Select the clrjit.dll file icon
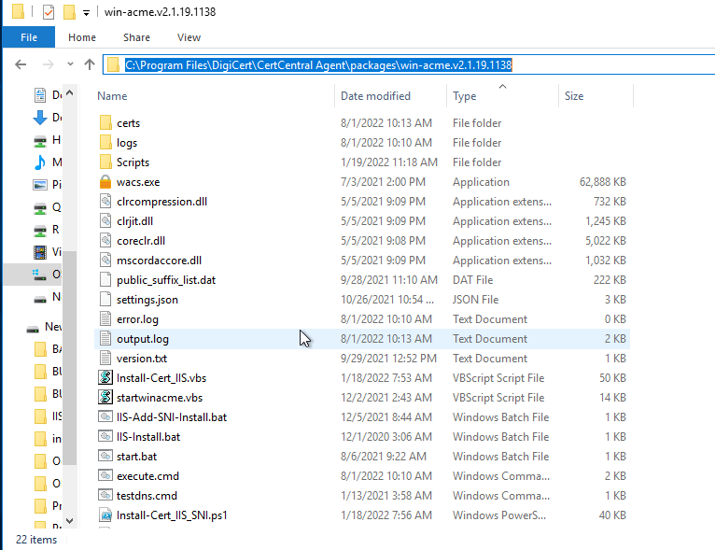 pyautogui.click(x=105, y=220)
